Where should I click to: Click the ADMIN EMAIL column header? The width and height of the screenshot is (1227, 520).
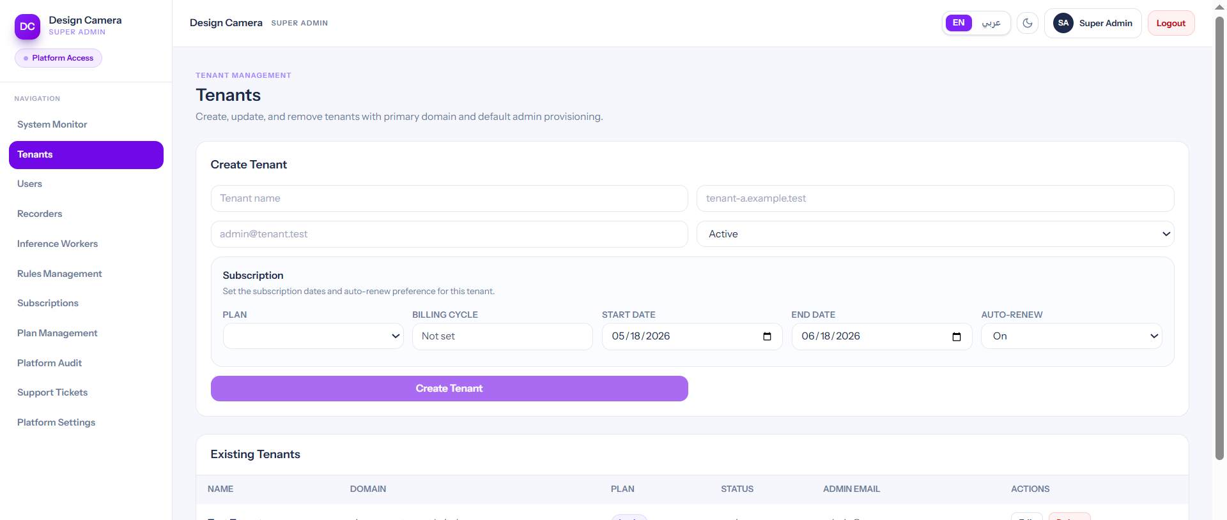coord(851,489)
